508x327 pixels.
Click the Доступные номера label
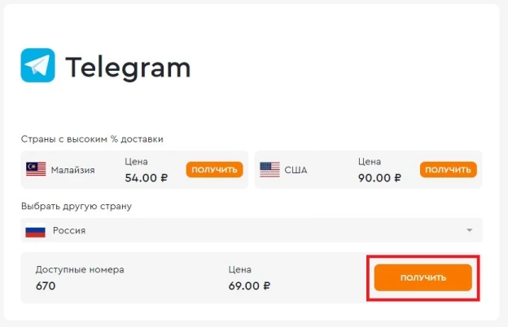pos(80,269)
